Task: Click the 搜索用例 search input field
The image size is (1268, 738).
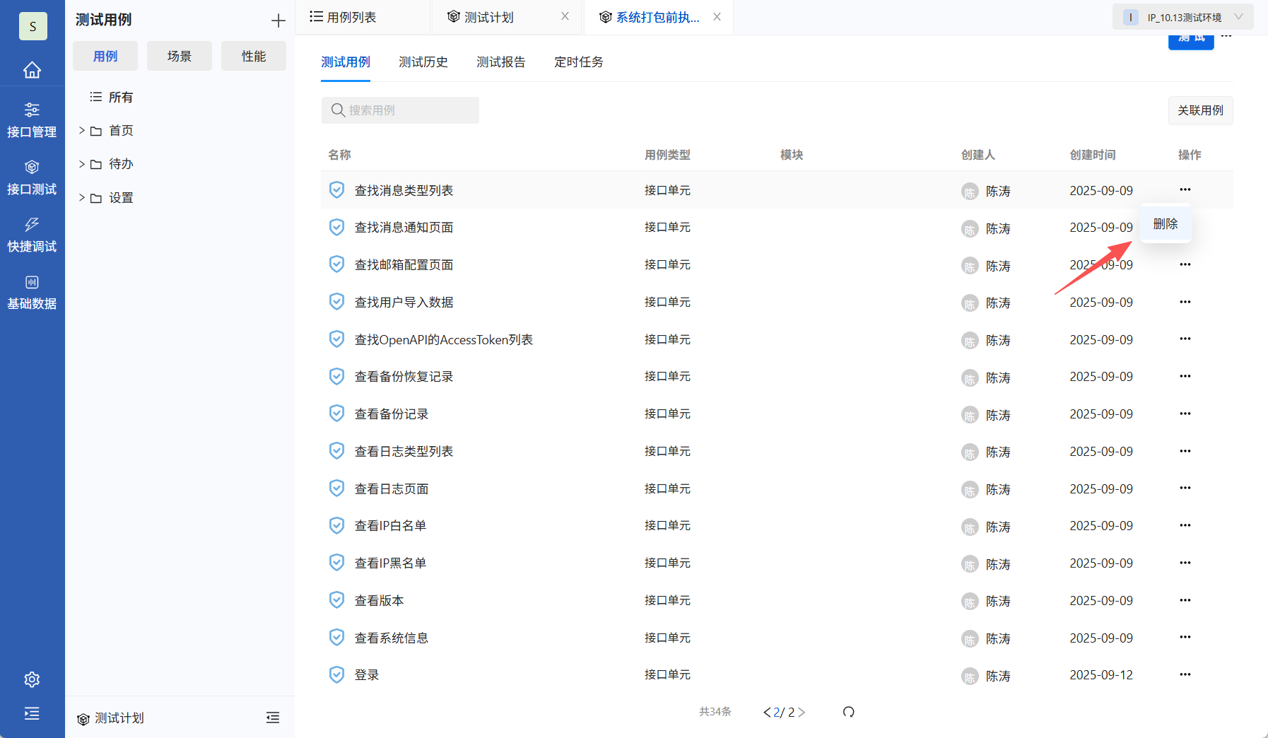Action: pyautogui.click(x=400, y=110)
